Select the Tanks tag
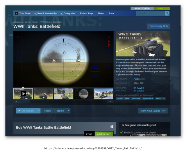The width and height of the screenshot is (186, 155). coord(158,98)
